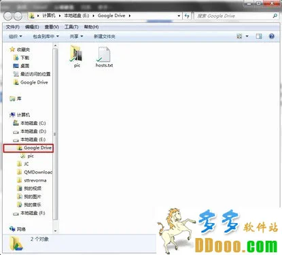Screen dimensions: 282x255
Task: Open the 包含到库中 dropdown
Action: coord(46,36)
